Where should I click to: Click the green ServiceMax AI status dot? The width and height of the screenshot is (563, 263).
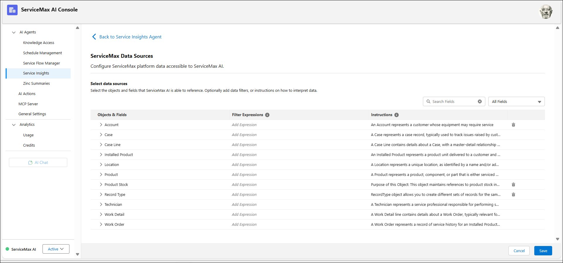click(7, 249)
